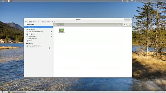The height and width of the screenshot is (93, 166).
Task: Open the volume icon in top panel
Action: [x=139, y=1]
